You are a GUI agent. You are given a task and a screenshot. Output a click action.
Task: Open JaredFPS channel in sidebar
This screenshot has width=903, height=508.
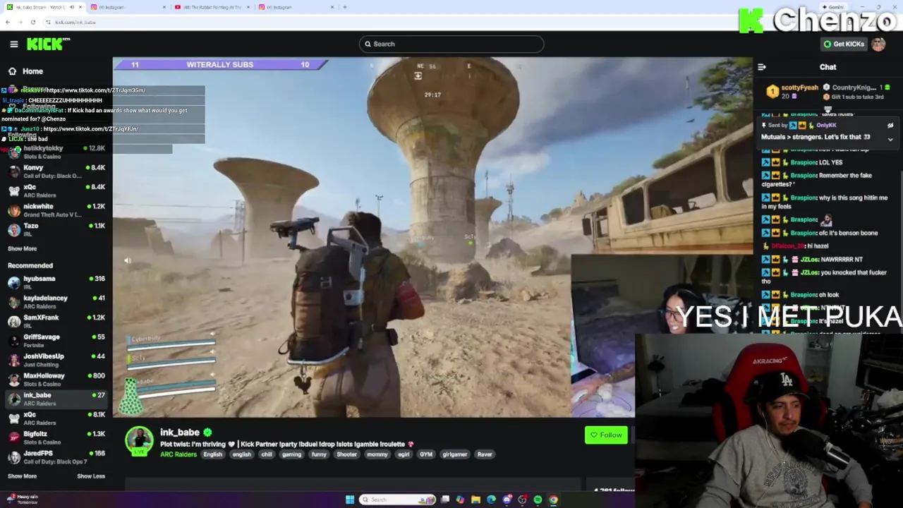[x=56, y=457]
